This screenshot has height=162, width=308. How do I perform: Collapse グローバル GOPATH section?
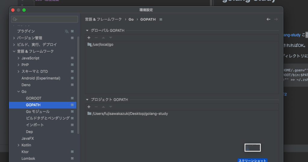pos(87,31)
